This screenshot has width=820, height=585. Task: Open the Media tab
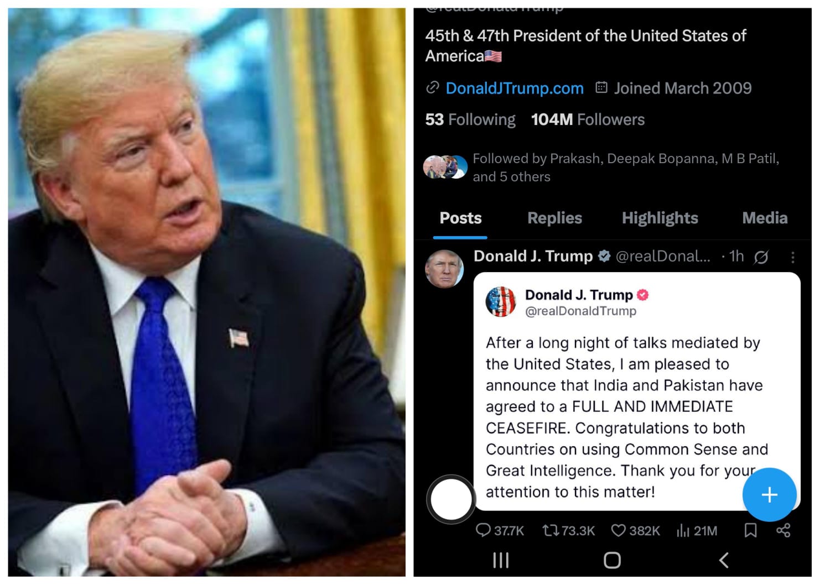(x=765, y=218)
